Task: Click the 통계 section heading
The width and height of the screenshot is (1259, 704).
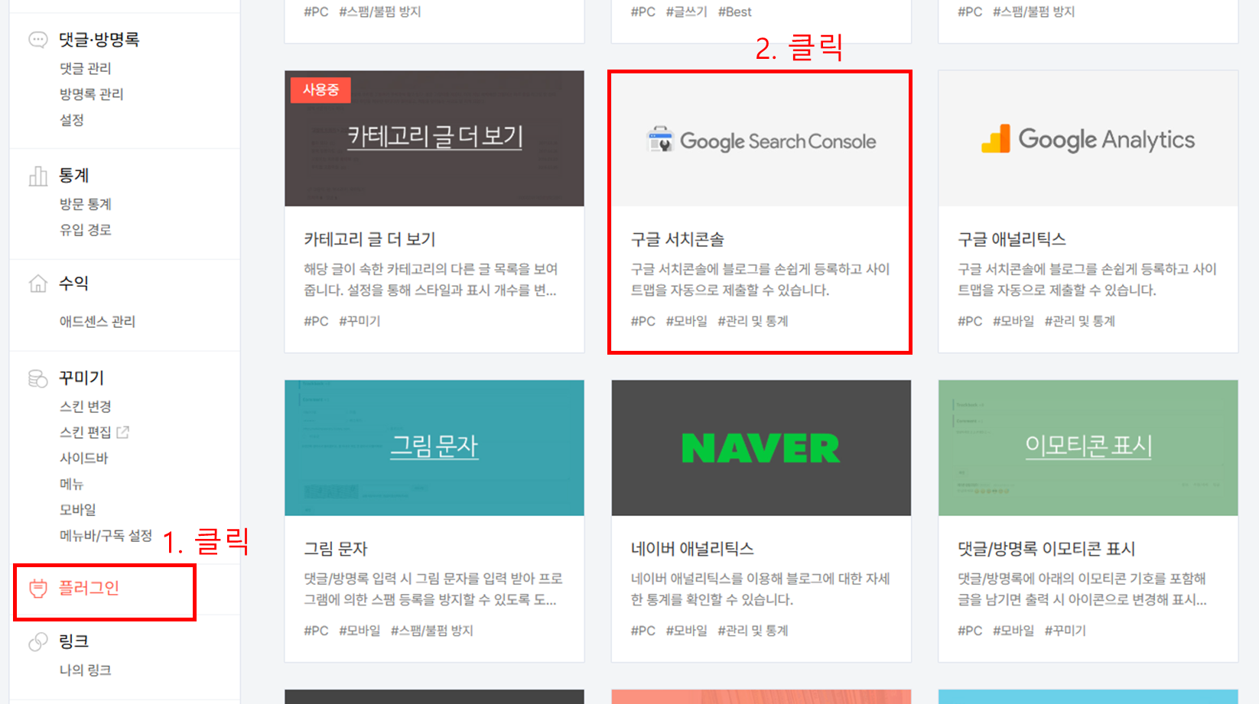Action: tap(74, 176)
